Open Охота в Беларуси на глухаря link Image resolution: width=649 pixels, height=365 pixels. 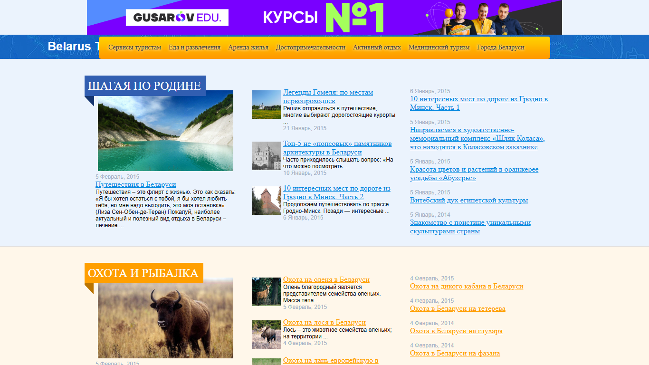[x=456, y=331]
